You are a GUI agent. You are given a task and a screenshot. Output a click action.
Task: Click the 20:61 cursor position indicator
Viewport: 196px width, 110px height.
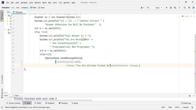(x=163, y=107)
